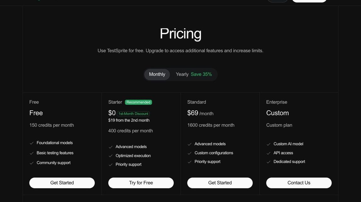Image resolution: width=361 pixels, height=202 pixels.
Task: Click the Recommended badge on Starter plan
Action: (x=138, y=102)
